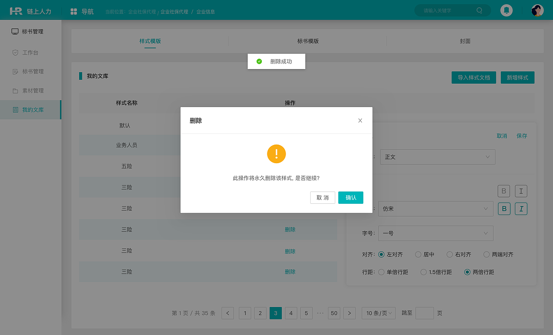
Task: Open the notification bell icon
Action: [506, 10]
